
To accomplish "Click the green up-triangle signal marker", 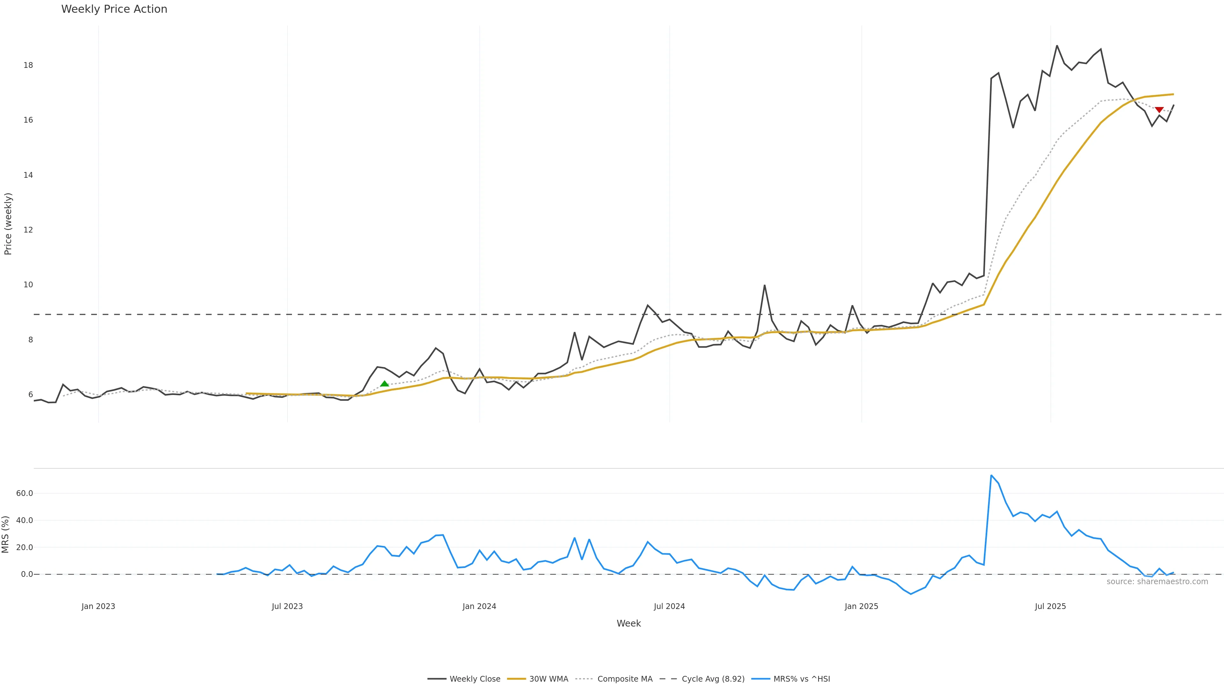I will pos(384,383).
